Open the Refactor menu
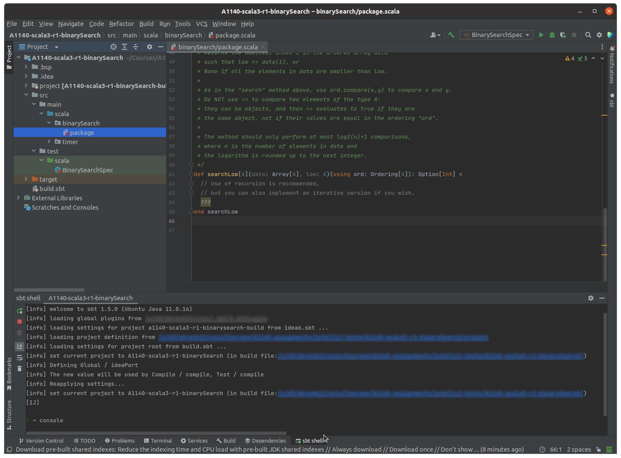The height and width of the screenshot is (458, 621). point(121,24)
